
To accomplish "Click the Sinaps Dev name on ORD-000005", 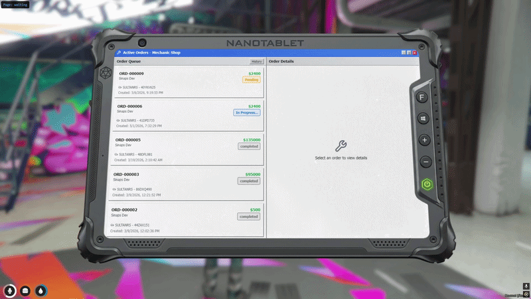I will click(x=123, y=145).
